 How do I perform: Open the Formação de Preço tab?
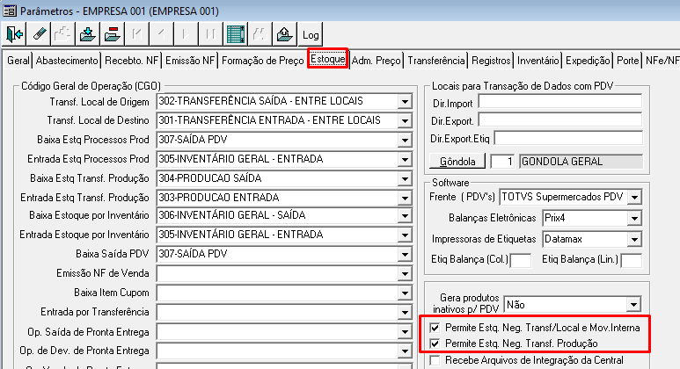coord(262,61)
